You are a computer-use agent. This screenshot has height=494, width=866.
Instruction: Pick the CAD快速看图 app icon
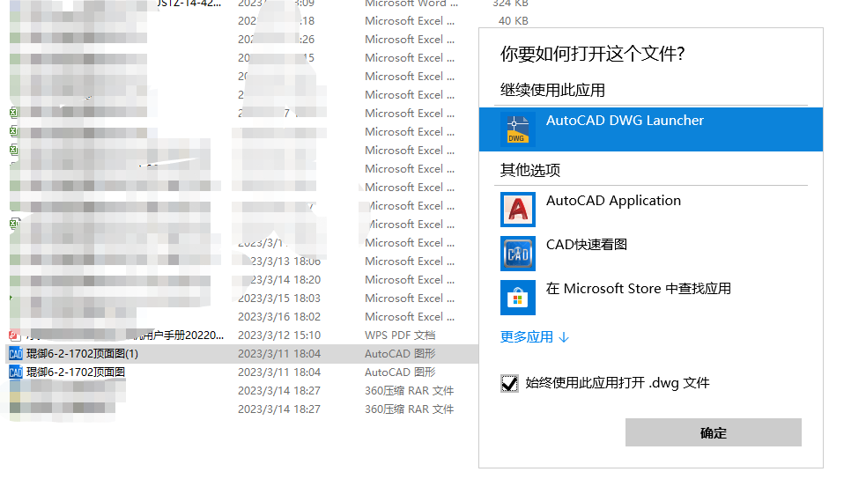[x=517, y=254]
